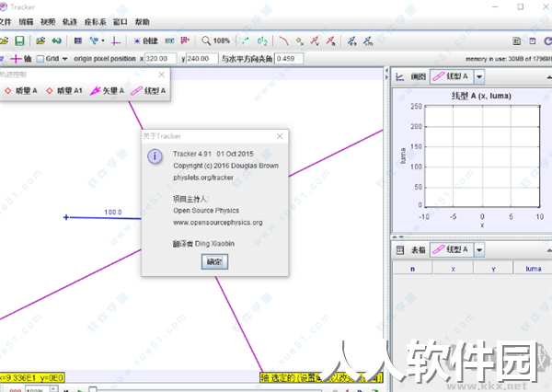
Task: Click the 创建 new track button
Action: (145, 40)
